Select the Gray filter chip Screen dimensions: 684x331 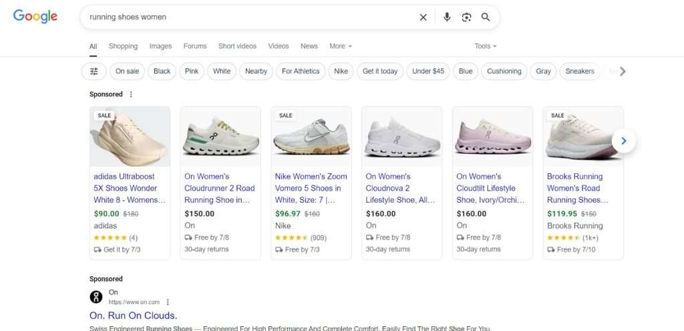(543, 71)
